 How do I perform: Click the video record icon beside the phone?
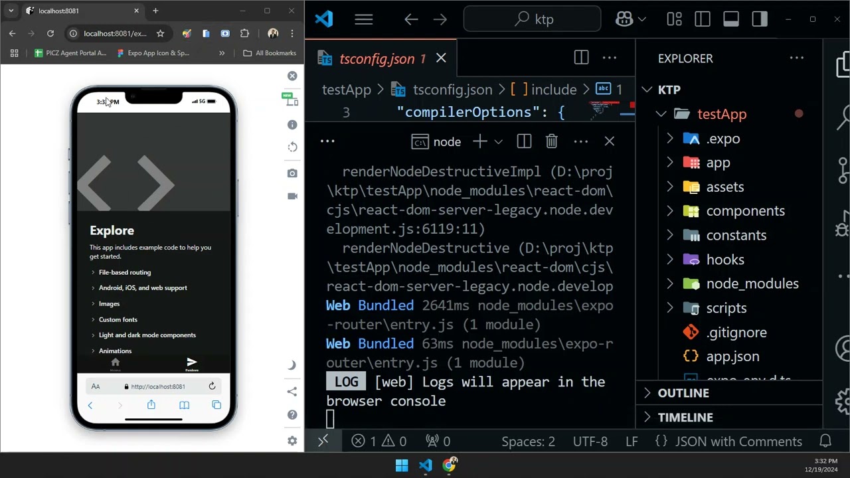[292, 196]
